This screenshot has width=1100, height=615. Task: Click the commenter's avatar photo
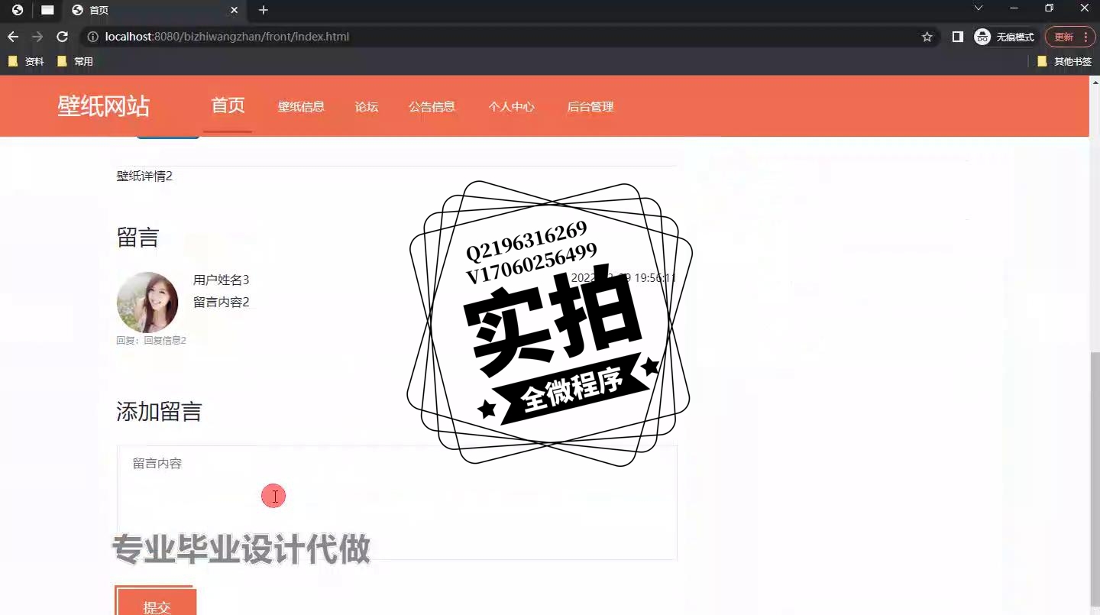(147, 303)
